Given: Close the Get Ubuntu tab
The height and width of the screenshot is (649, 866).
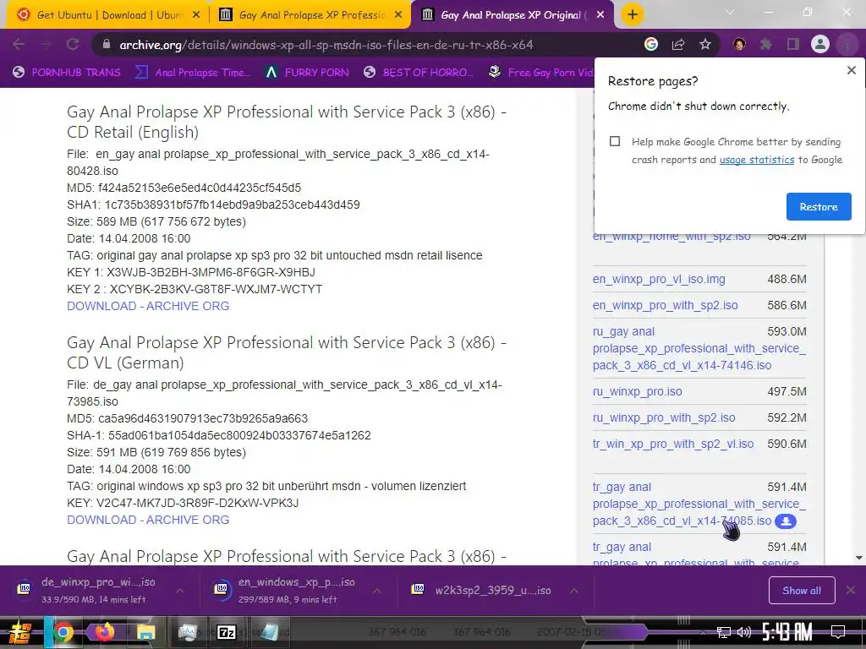Looking at the screenshot, I should tap(196, 15).
